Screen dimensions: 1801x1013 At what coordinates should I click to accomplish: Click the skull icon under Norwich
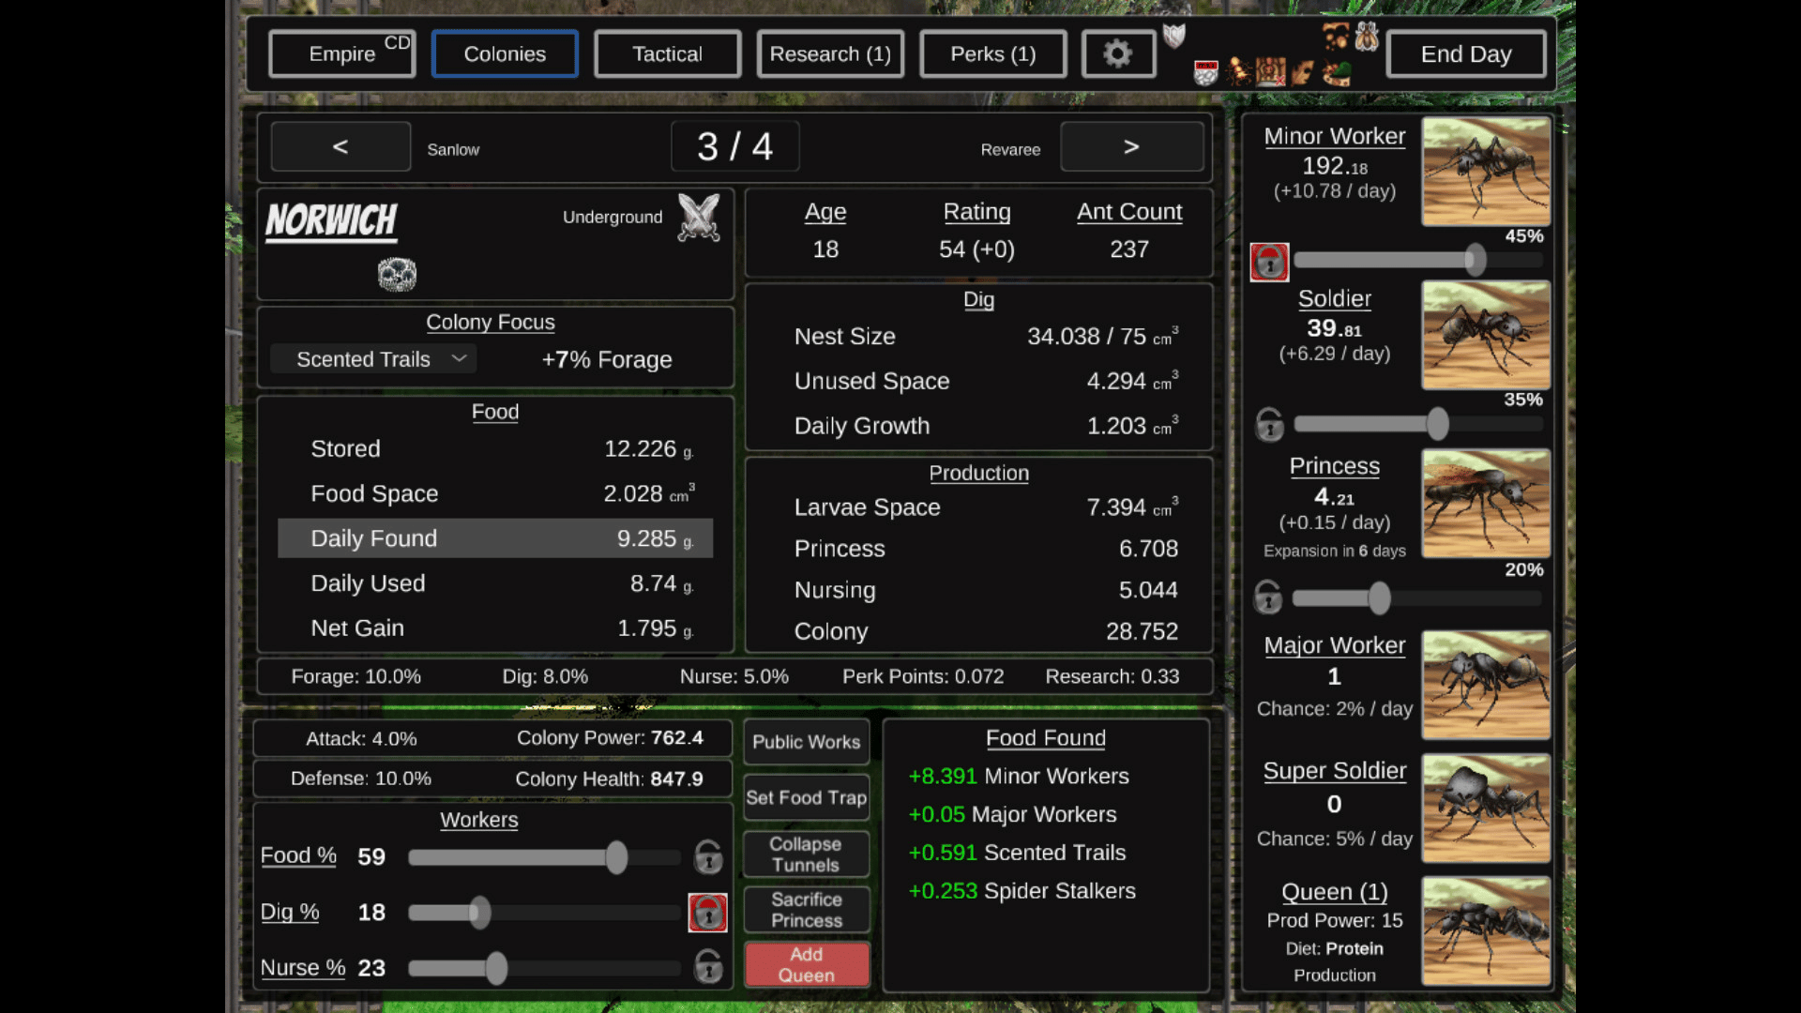(397, 275)
